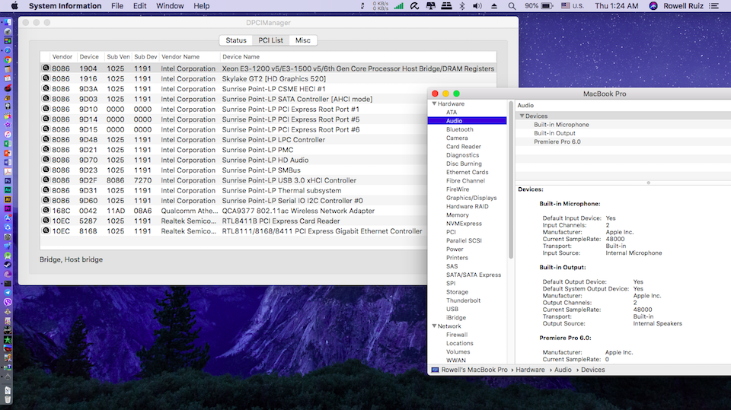Open the Help menu
This screenshot has width=731, height=410.
tap(201, 6)
